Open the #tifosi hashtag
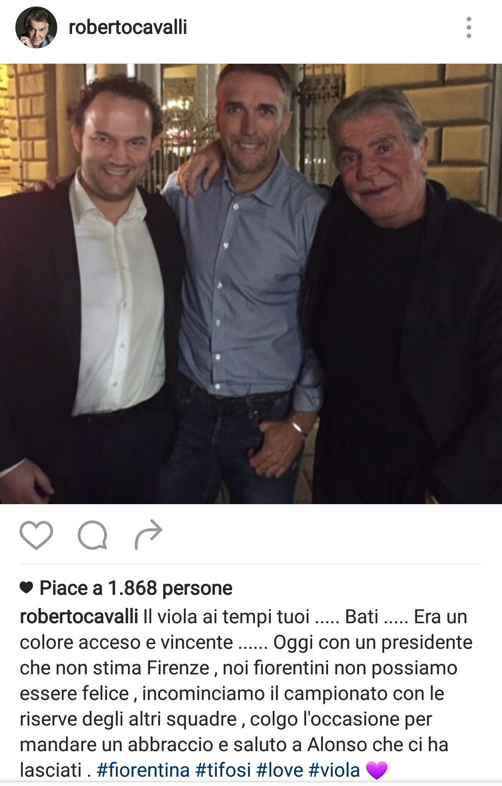Image resolution: width=502 pixels, height=786 pixels. click(223, 770)
